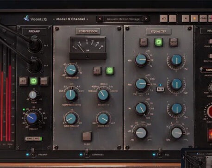The height and width of the screenshot is (168, 212).
Task: Select the 25 compressor model button
Action: [97, 71]
